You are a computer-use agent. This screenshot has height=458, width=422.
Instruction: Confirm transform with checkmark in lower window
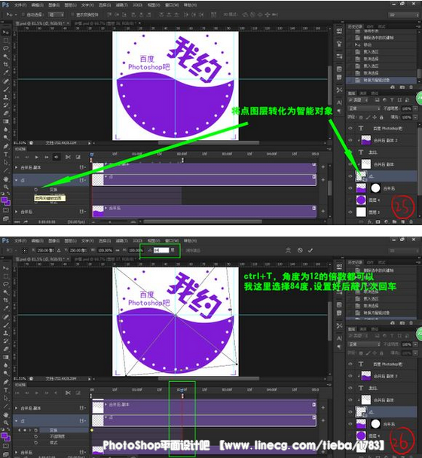tap(310, 250)
